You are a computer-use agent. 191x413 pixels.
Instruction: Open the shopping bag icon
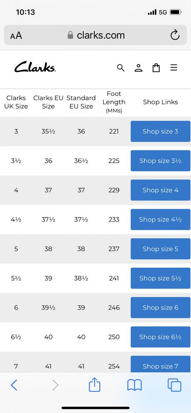point(156,68)
